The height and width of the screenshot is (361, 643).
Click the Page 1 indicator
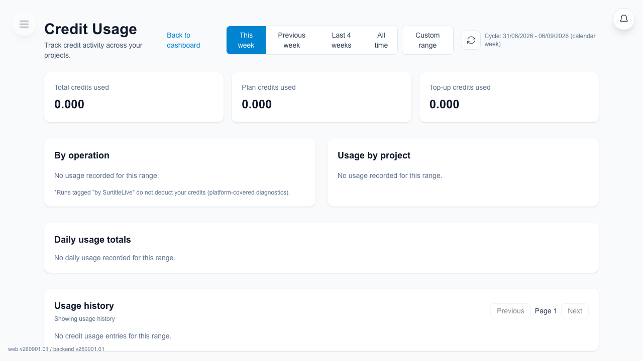point(546,311)
